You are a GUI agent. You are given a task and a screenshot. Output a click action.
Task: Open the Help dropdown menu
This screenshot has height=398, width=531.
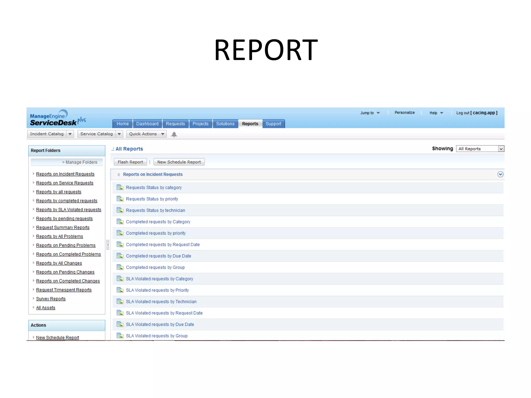tap(436, 113)
